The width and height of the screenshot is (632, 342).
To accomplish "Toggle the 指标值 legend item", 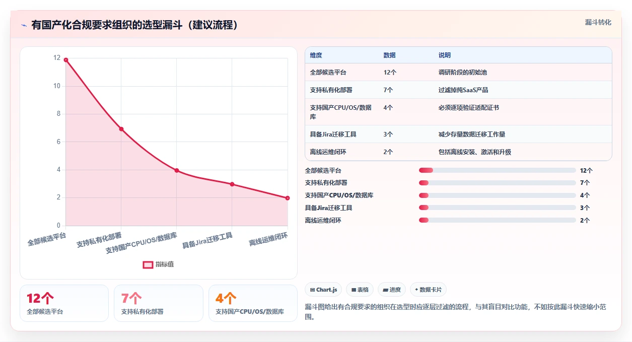I will point(158,264).
